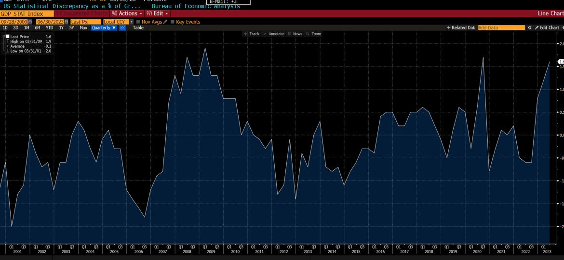564x260 pixels.
Task: Select the 6M range
Action: [38, 27]
